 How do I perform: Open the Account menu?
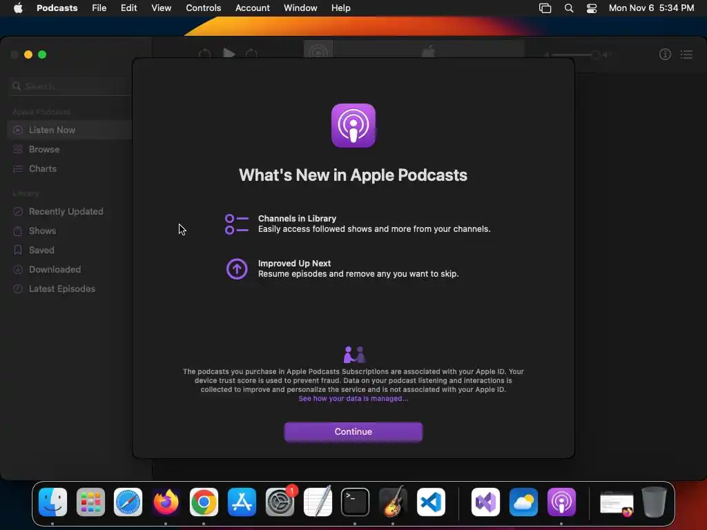click(253, 8)
